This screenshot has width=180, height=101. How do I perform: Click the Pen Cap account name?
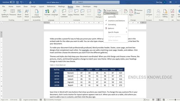click(159, 2)
